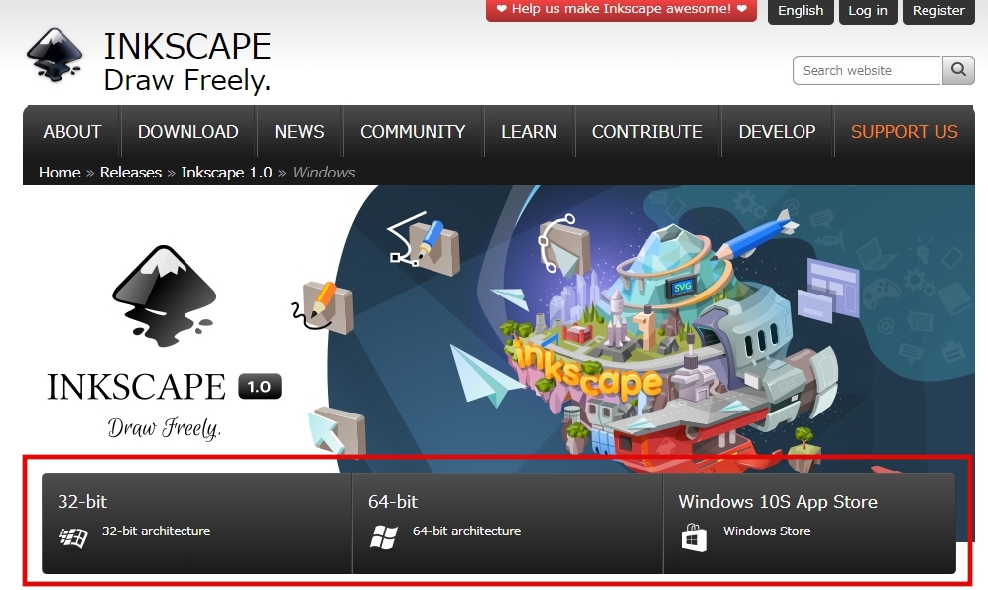Select the Windows 10S App Store option

809,524
